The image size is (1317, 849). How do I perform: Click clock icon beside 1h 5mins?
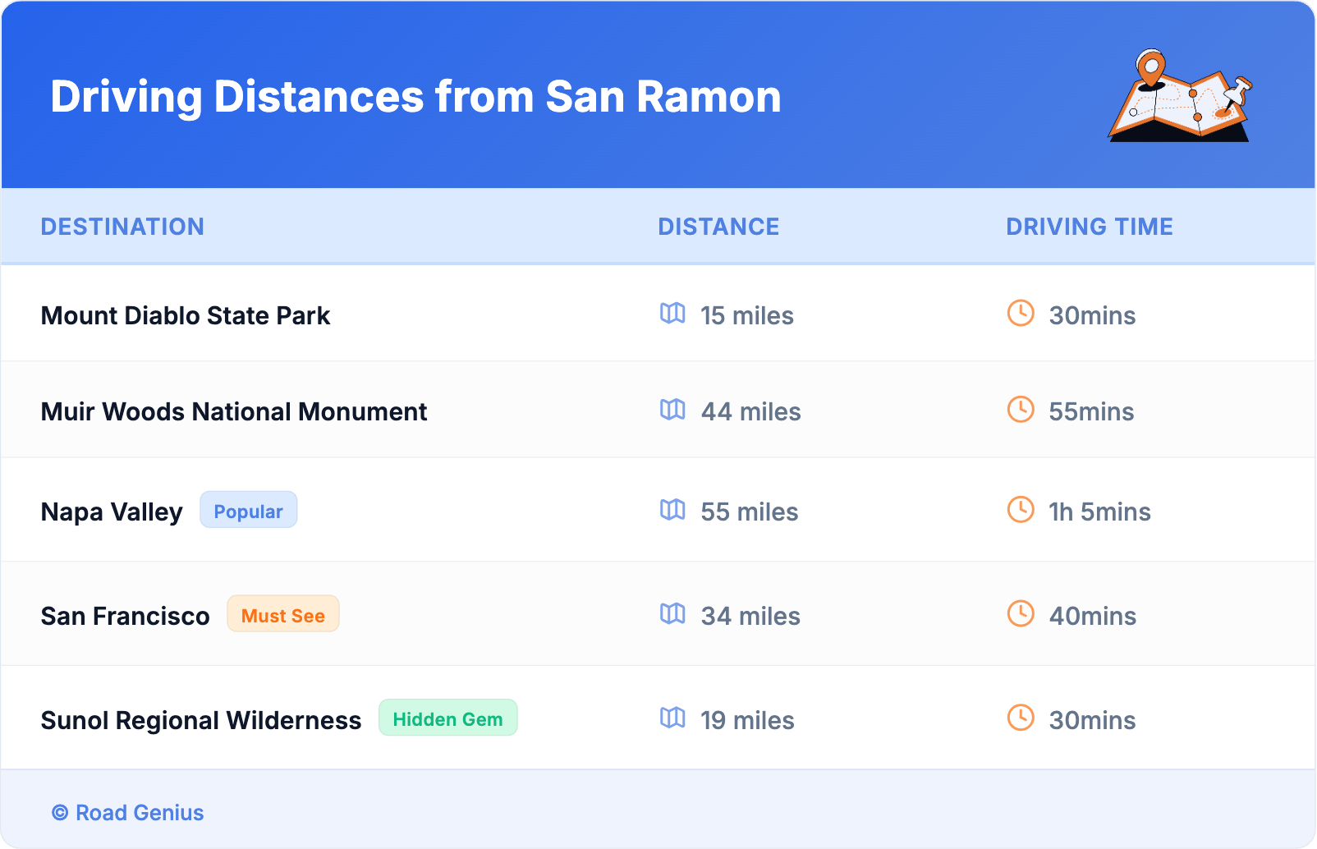click(1021, 510)
